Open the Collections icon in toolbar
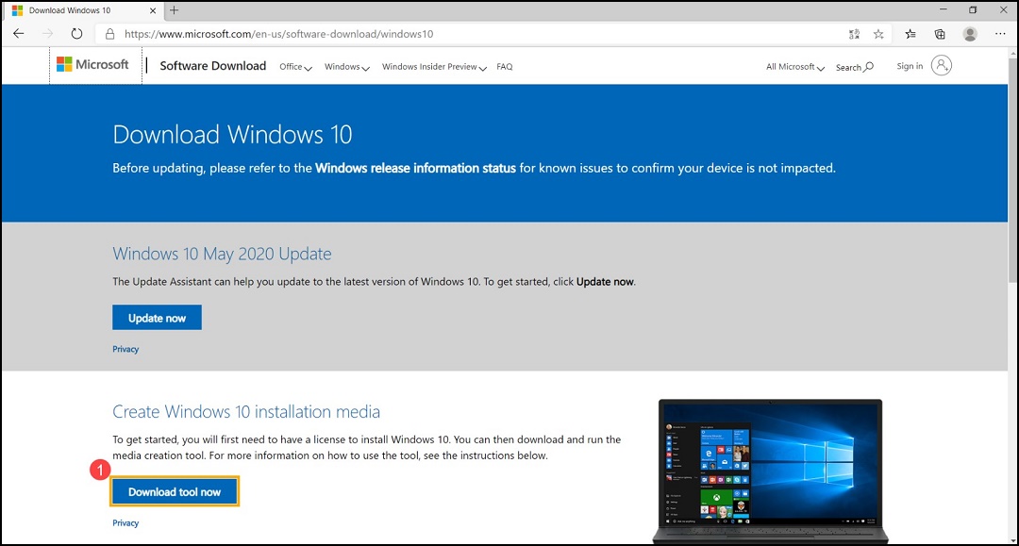Screen dimensions: 1019x546 coord(940,33)
